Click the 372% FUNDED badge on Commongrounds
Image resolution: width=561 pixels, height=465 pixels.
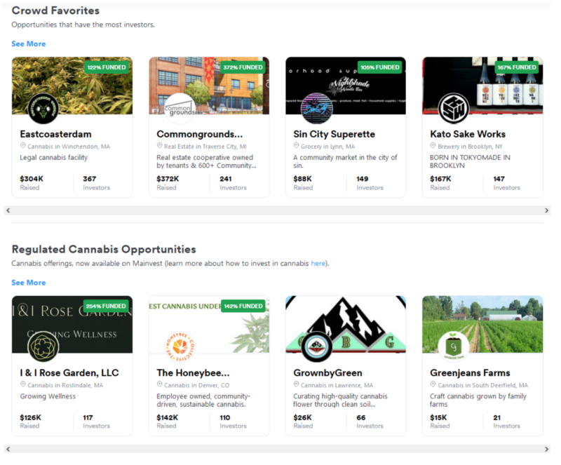click(x=243, y=67)
